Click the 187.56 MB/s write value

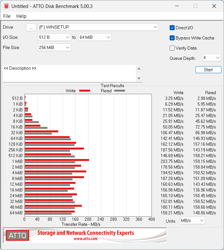pos(172,150)
